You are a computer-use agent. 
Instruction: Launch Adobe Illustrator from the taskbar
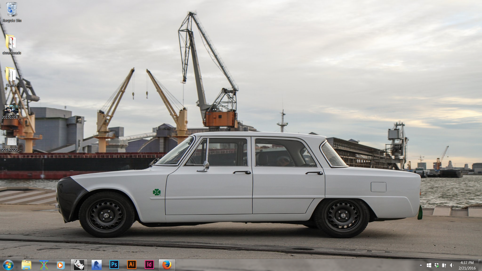[132, 265]
